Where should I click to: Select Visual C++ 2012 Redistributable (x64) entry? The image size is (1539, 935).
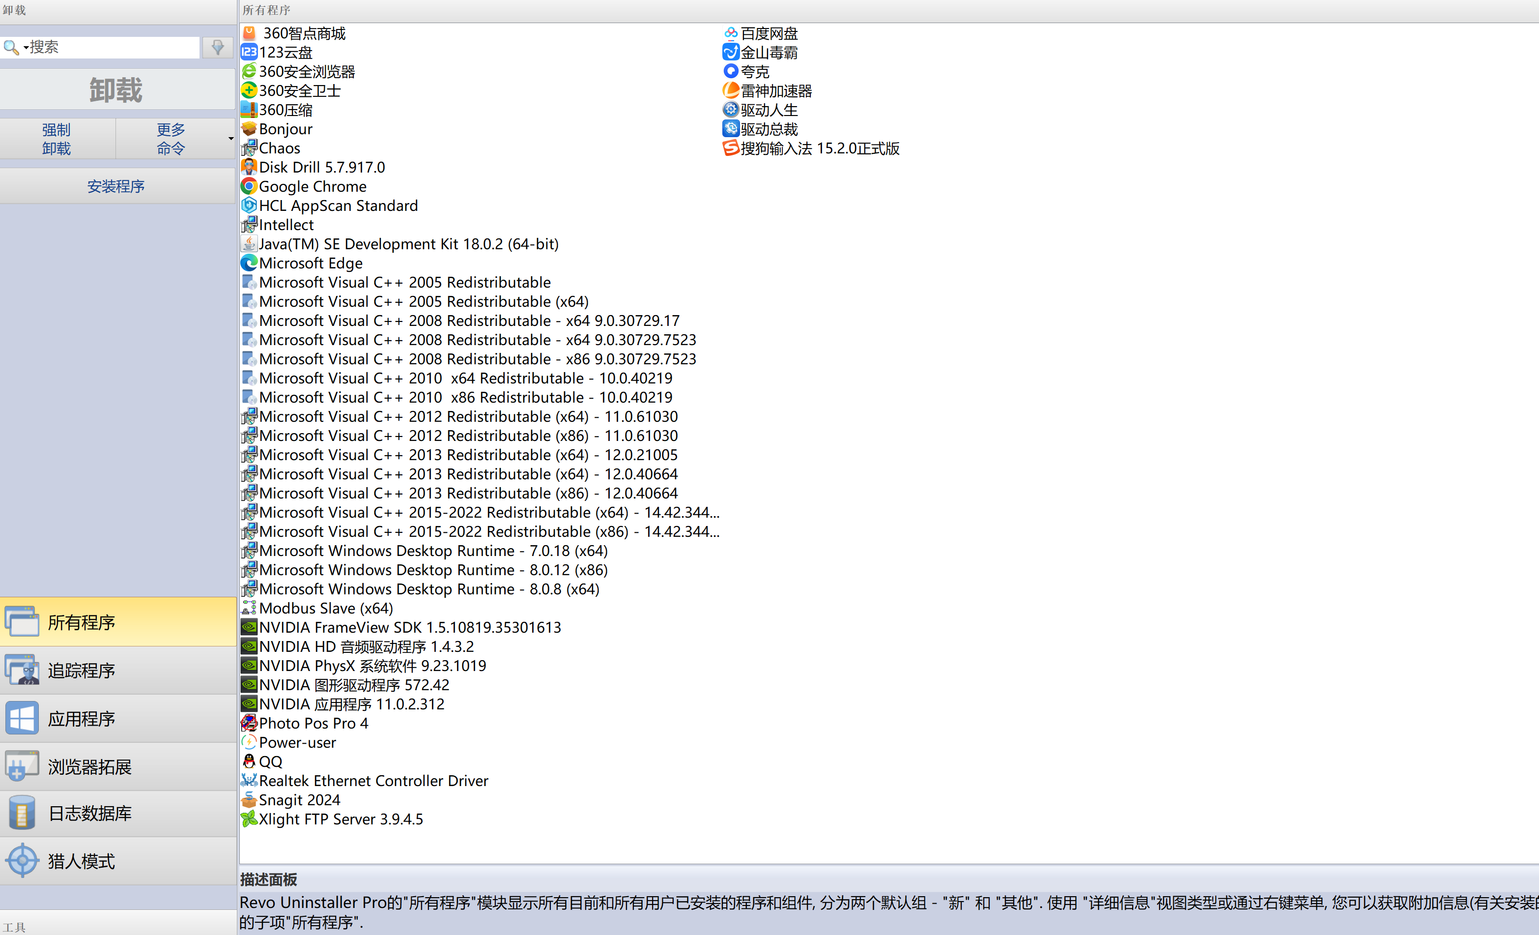pyautogui.click(x=460, y=416)
